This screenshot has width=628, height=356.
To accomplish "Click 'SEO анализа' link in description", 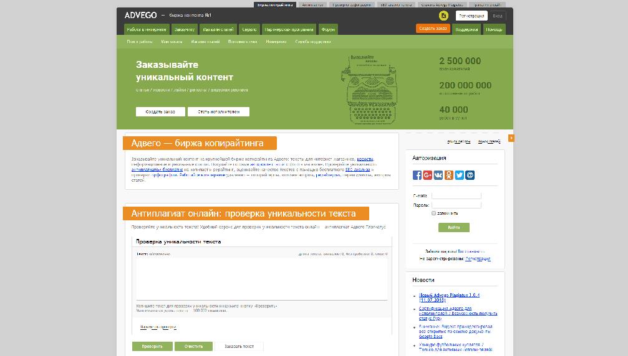I will [358, 169].
